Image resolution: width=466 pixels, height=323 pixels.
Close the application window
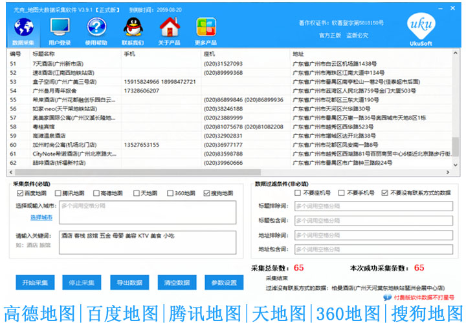(x=452, y=8)
